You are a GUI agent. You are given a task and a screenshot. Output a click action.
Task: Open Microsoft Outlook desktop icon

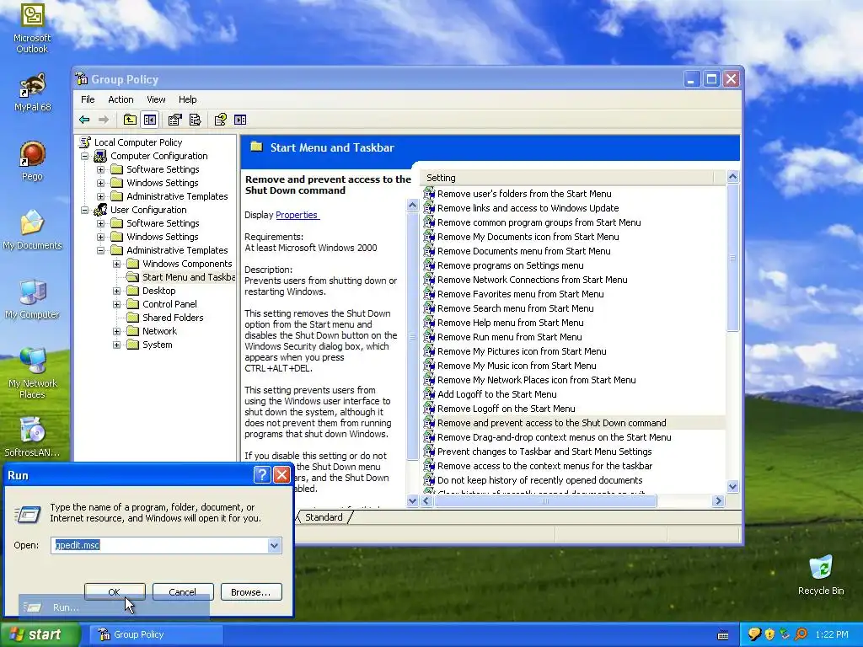[x=32, y=28]
